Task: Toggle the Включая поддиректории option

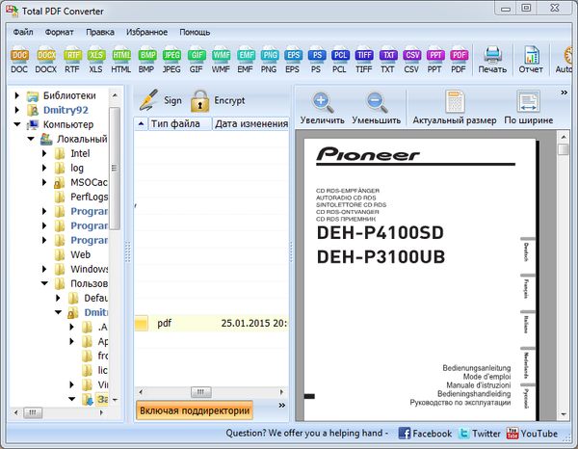Action: click(195, 410)
